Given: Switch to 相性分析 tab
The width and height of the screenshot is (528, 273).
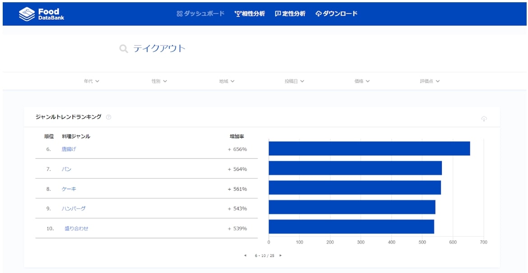Looking at the screenshot, I should pyautogui.click(x=250, y=14).
